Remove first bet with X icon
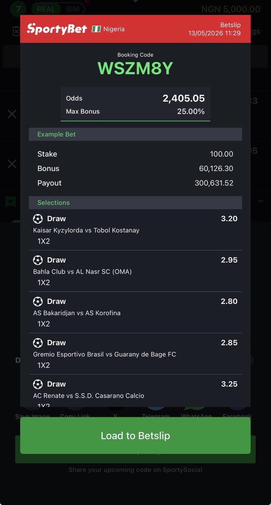 click(12, 114)
